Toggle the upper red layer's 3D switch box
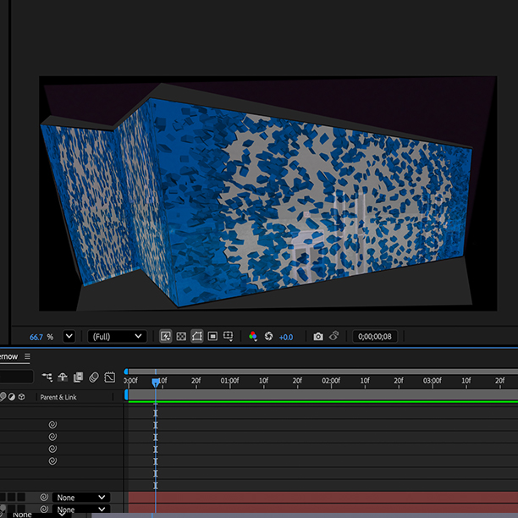Image resolution: width=518 pixels, height=518 pixels. coord(21,497)
